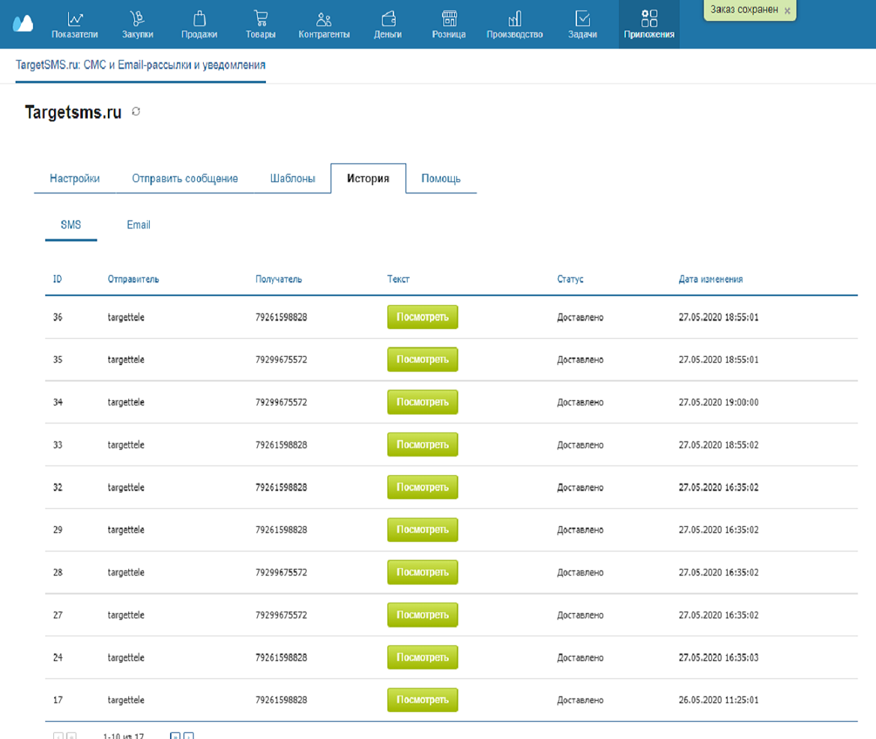Open the Контрагенты section

(x=324, y=25)
